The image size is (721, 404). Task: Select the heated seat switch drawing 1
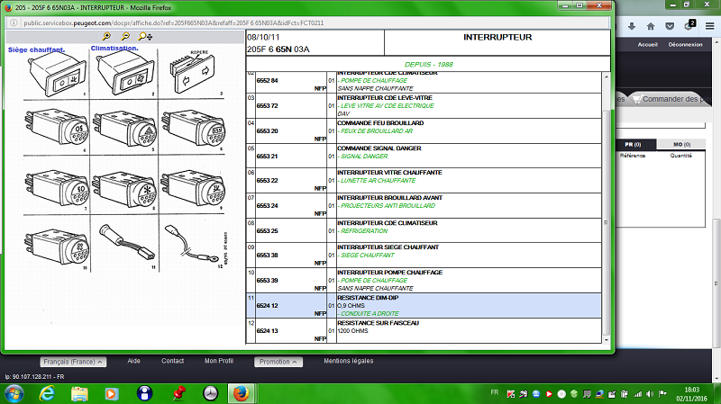point(58,74)
